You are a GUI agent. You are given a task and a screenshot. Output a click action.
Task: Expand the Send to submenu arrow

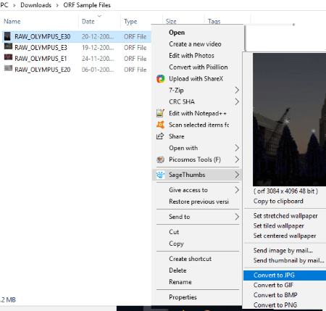pos(237,217)
